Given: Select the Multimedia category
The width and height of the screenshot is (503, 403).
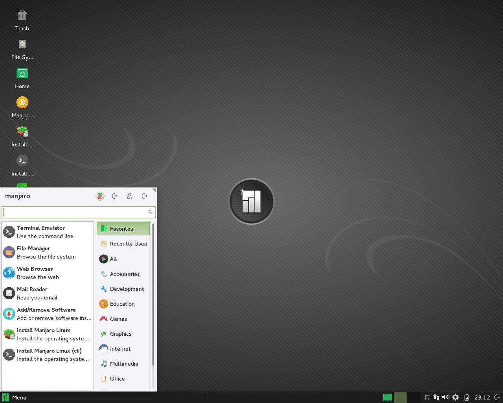Looking at the screenshot, I should 123,364.
